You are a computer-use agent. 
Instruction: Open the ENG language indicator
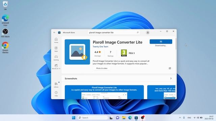pos(189,118)
